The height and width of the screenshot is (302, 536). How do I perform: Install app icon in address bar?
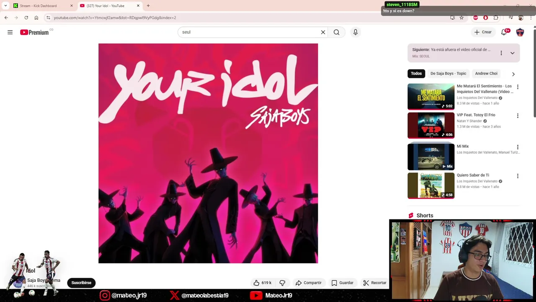[x=452, y=18]
